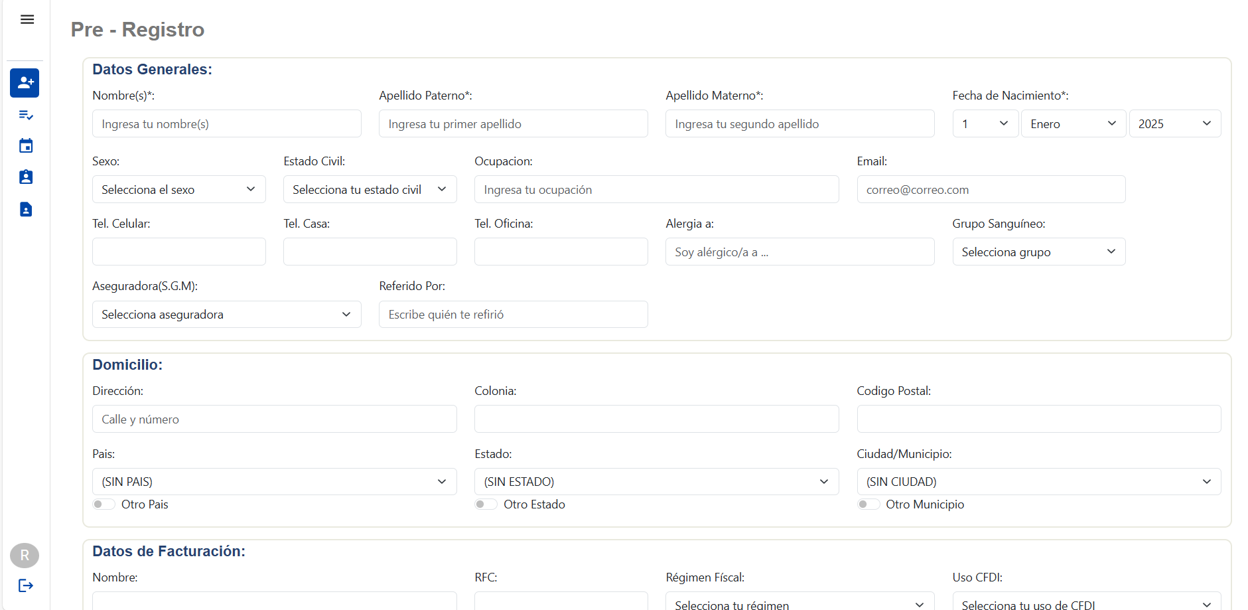Viewport: 1248px width, 610px height.
Task: Open the checklist sidebar icon
Action: (26, 115)
